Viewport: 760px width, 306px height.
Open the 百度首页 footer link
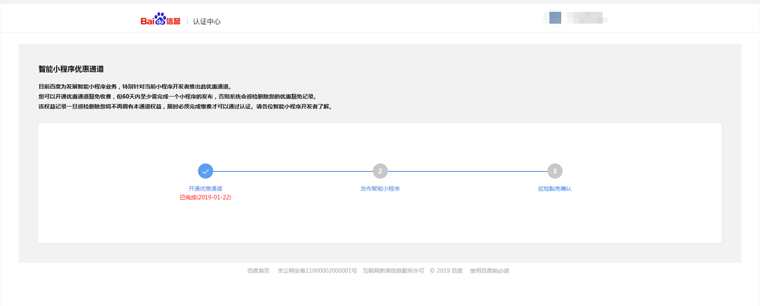(258, 271)
